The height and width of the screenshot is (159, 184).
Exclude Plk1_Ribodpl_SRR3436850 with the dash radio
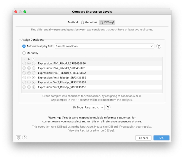click(x=24, y=63)
